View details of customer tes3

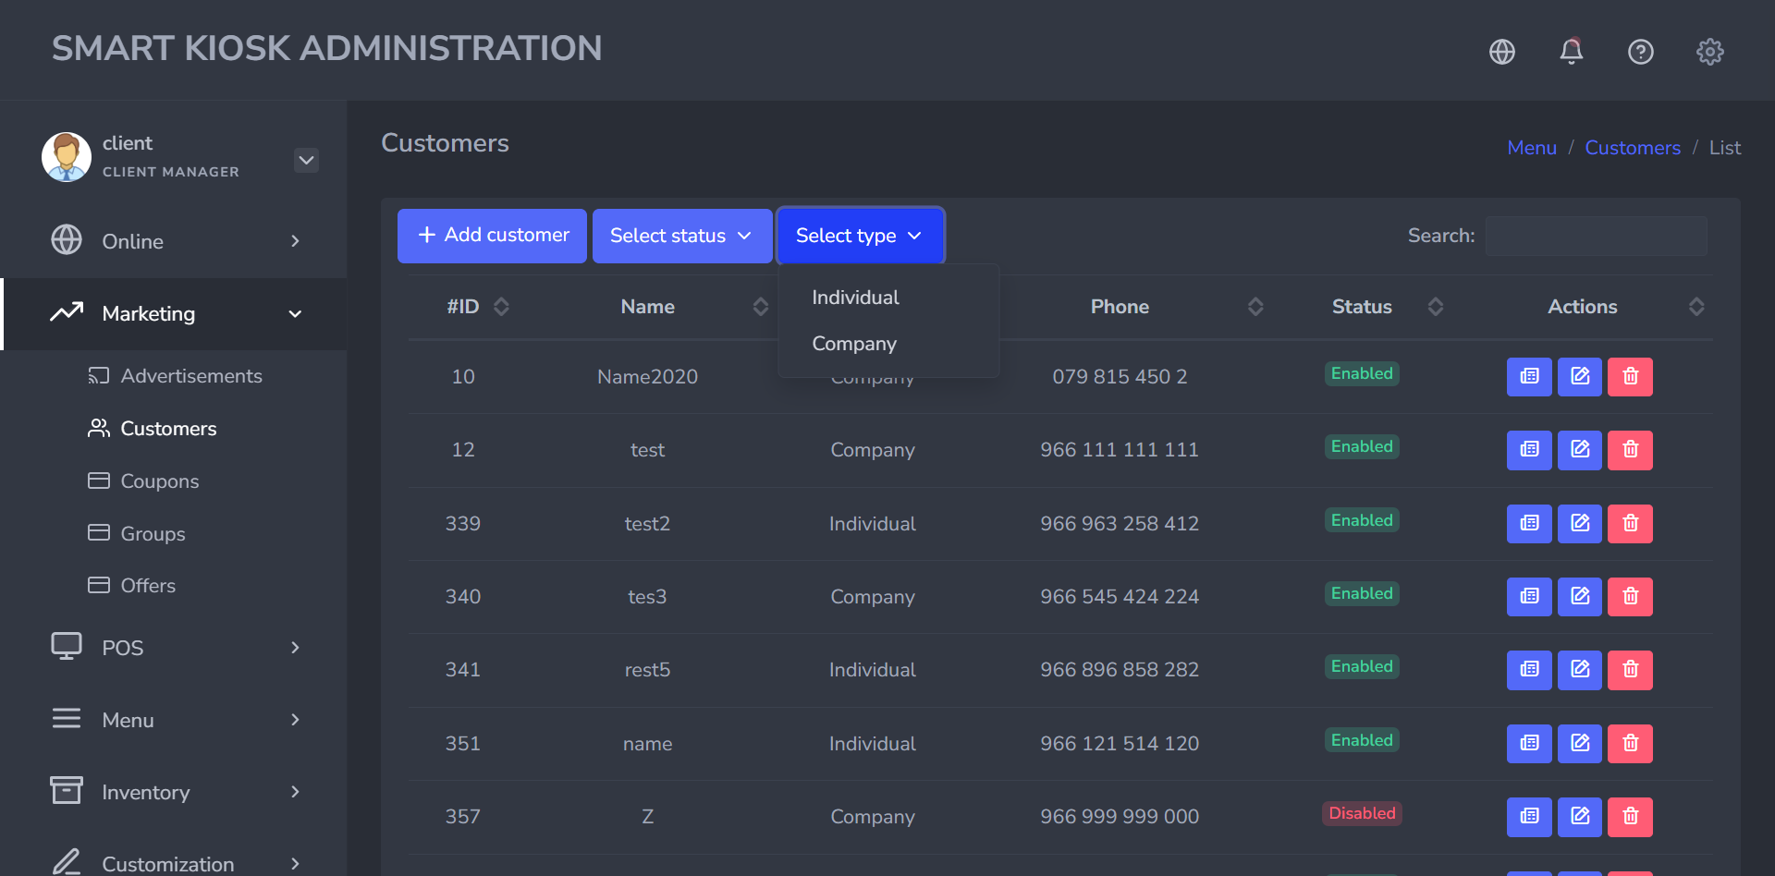(1529, 597)
